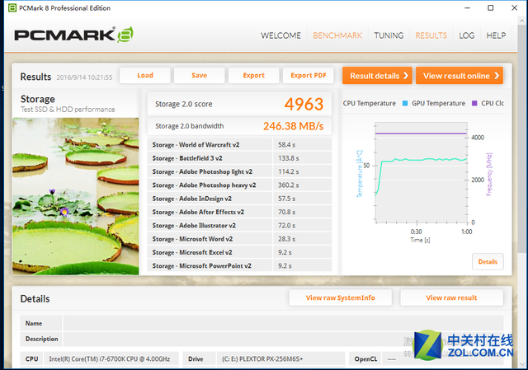Image resolution: width=528 pixels, height=370 pixels.
Task: Select the Microsoft Word v2 row
Action: [239, 239]
